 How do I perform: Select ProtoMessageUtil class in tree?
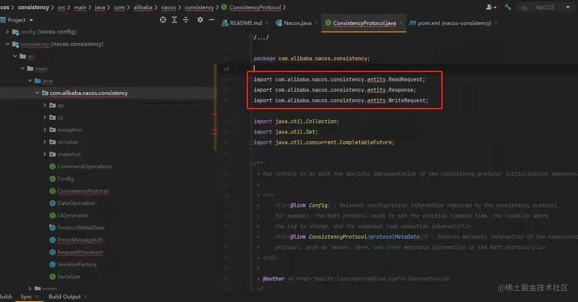click(80, 240)
